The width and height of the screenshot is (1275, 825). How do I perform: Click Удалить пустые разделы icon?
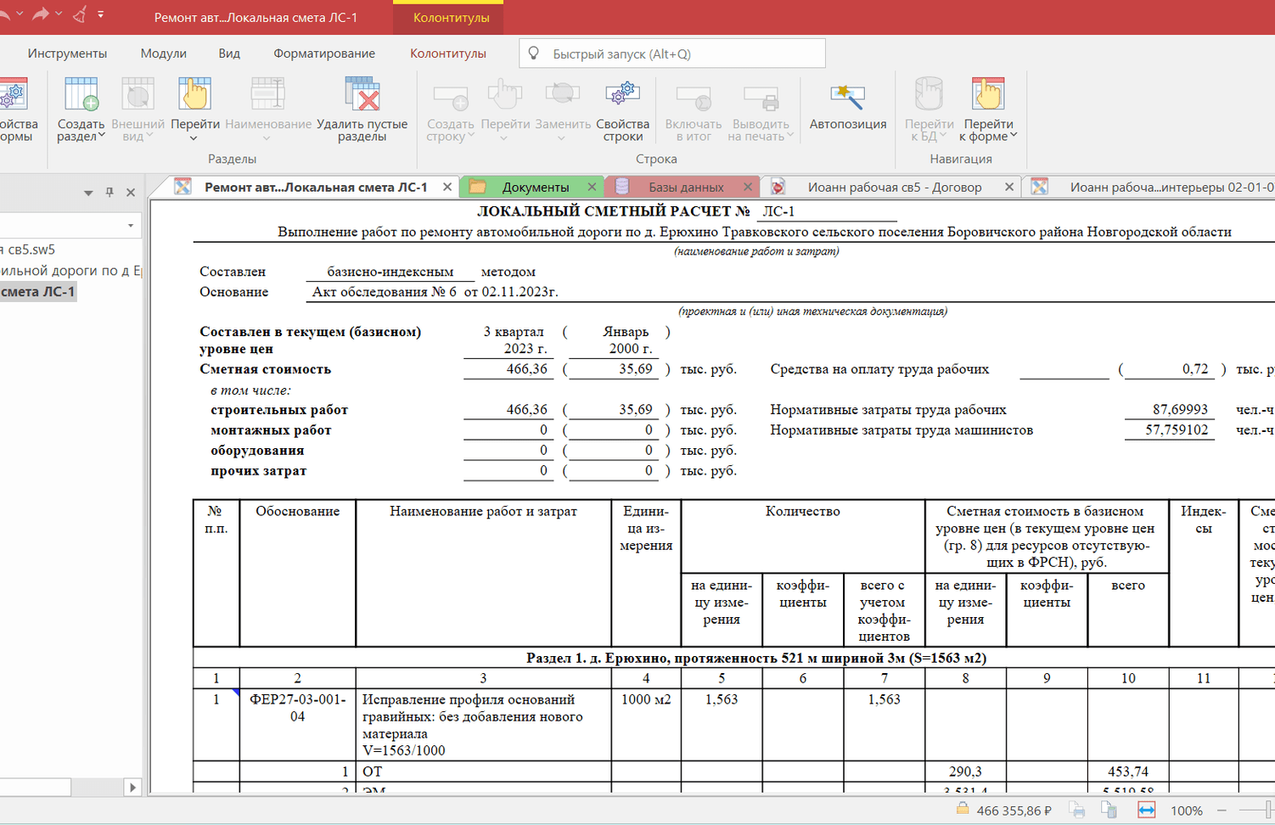tap(362, 94)
